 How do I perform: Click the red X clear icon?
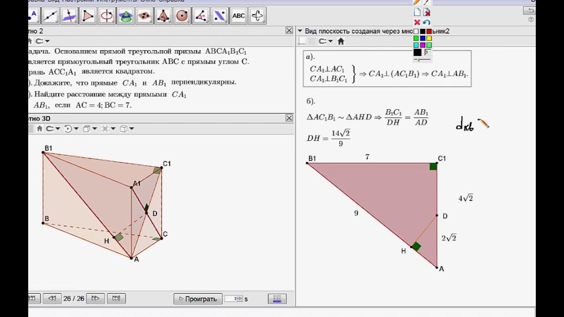(x=417, y=22)
